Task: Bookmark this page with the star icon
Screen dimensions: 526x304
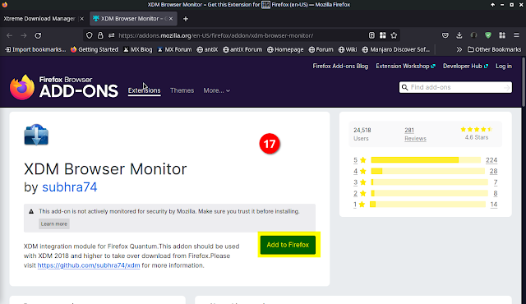Action: click(x=394, y=35)
